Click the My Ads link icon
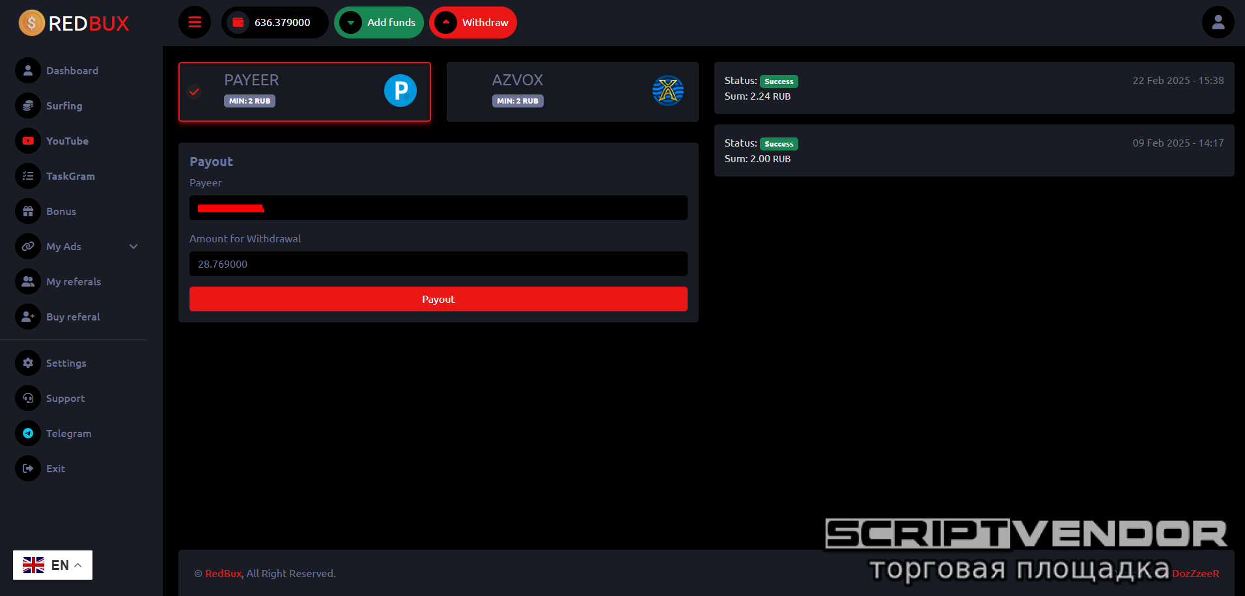This screenshot has height=596, width=1245. [28, 246]
